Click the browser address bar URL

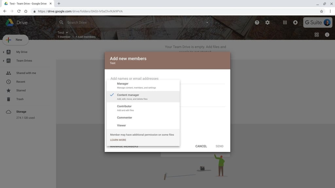coord(80,11)
